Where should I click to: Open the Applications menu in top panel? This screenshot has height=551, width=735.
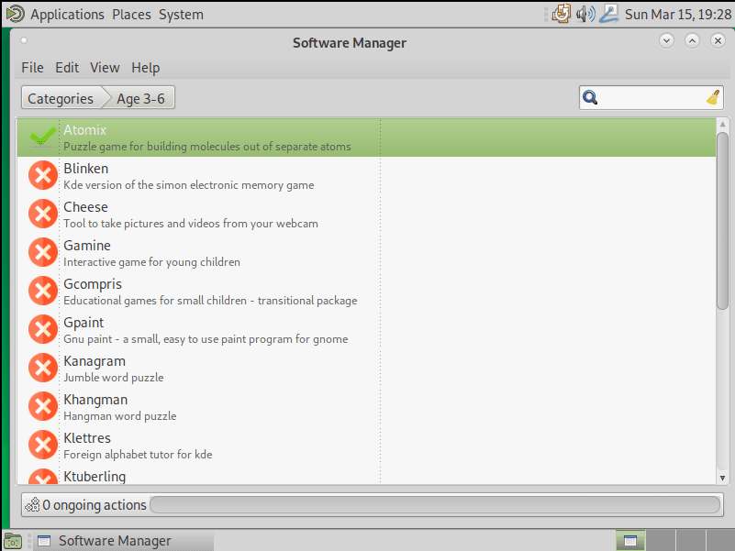[x=68, y=15]
